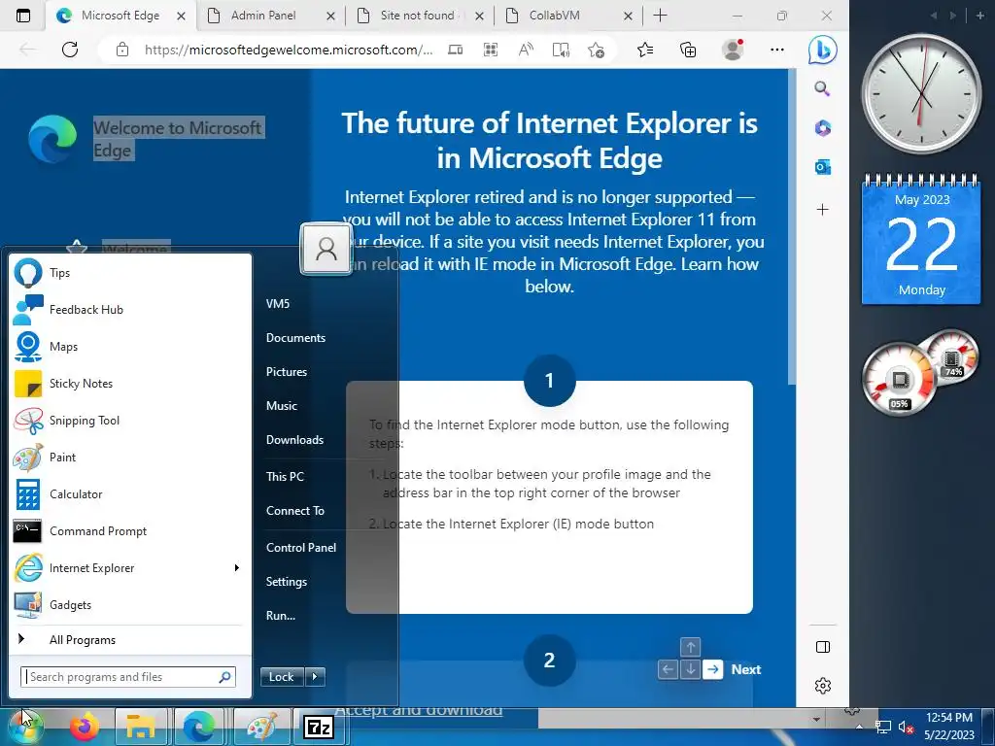This screenshot has height=746, width=995.
Task: Select Run... in Start menu
Action: coord(281,616)
